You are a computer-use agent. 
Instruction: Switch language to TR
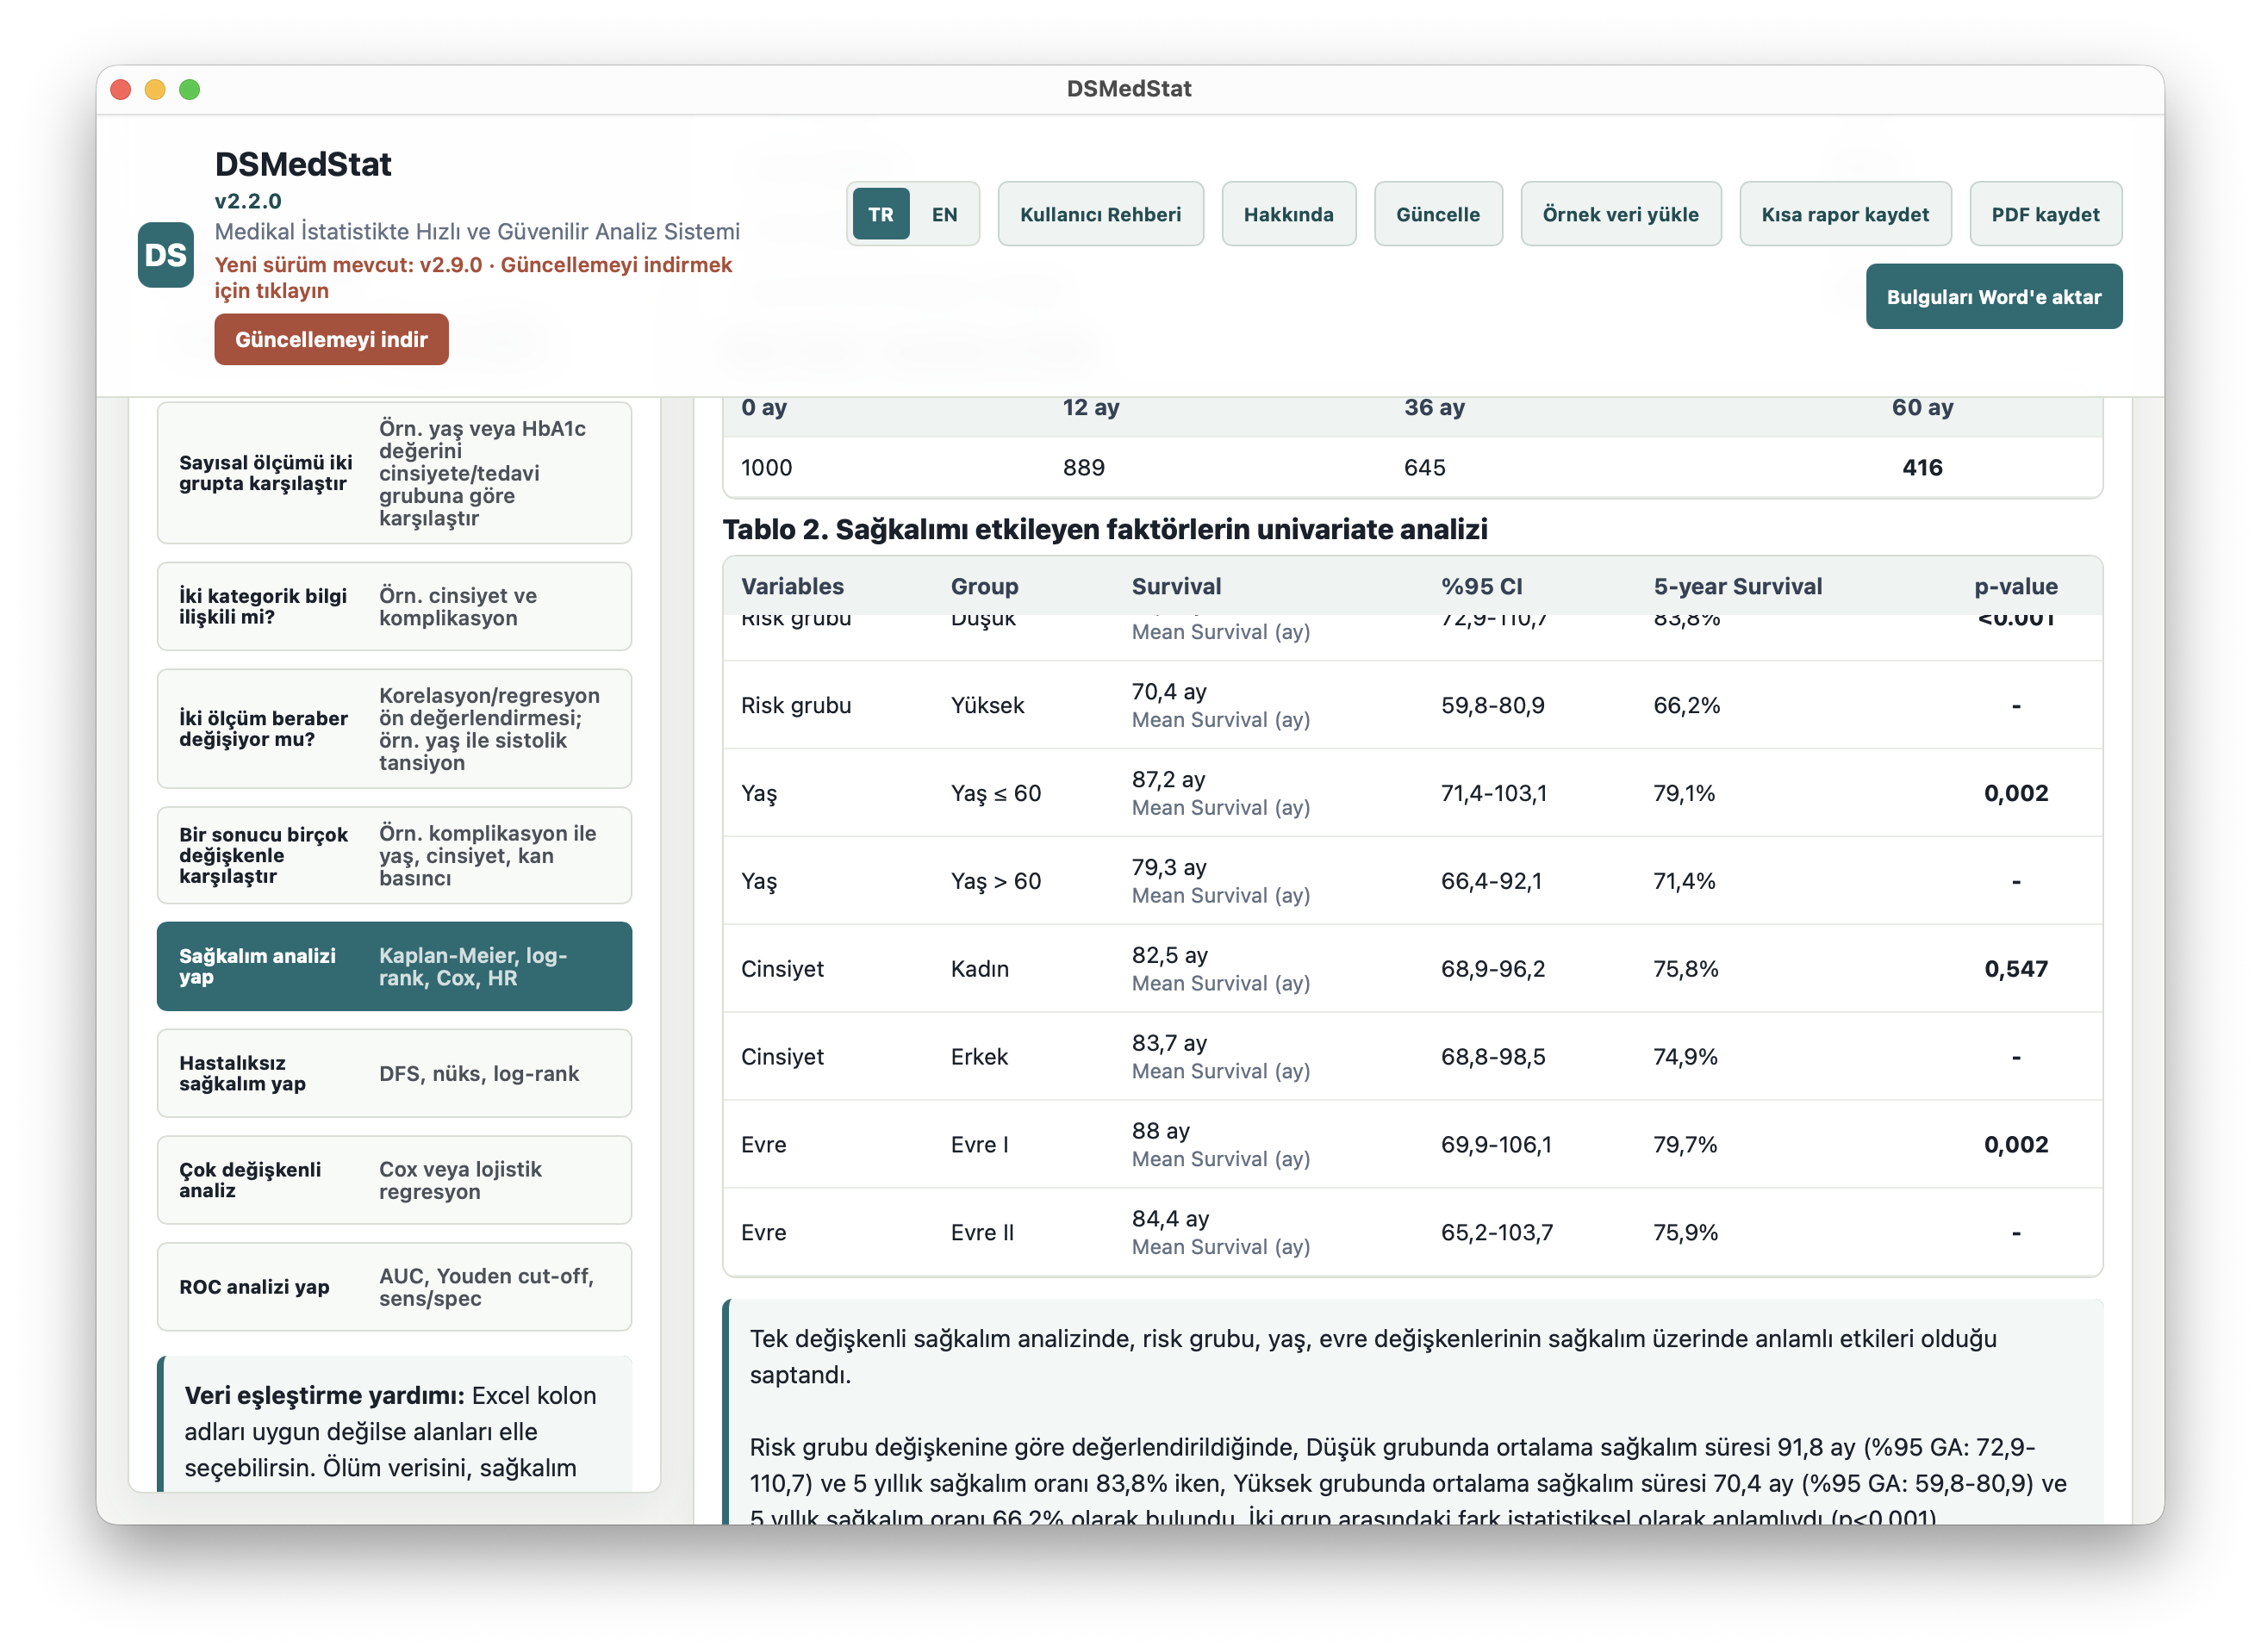pyautogui.click(x=881, y=214)
